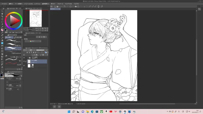Image resolution: width=203 pixels, height=114 pixels.
Task: Toggle tone effect in Layer Property
Action: 39,37
